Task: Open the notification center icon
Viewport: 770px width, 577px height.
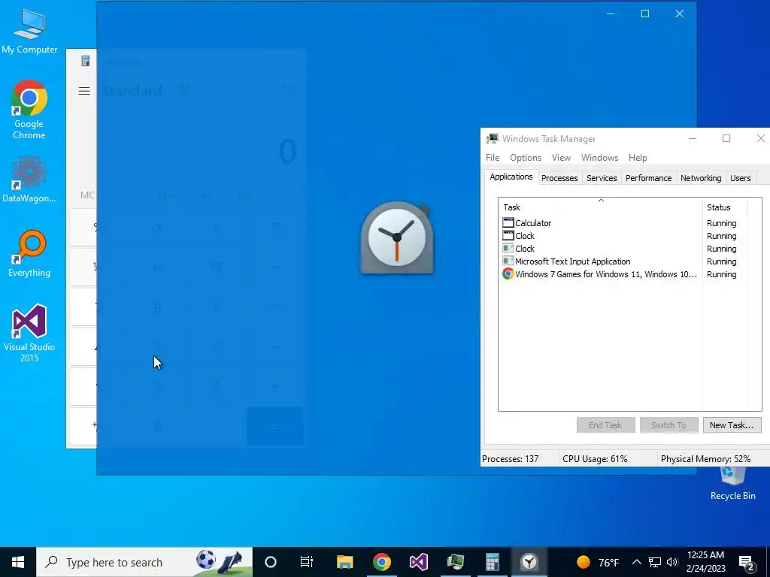Action: pos(747,562)
